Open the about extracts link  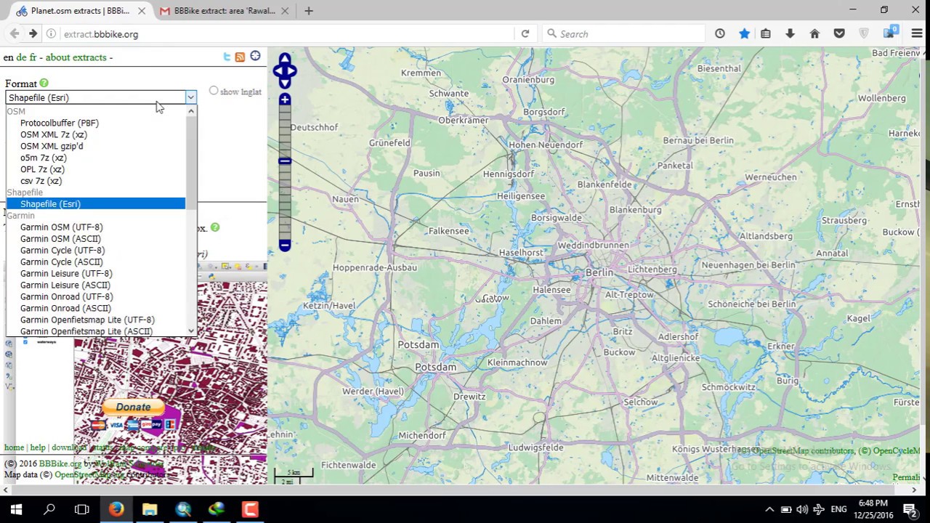point(76,57)
